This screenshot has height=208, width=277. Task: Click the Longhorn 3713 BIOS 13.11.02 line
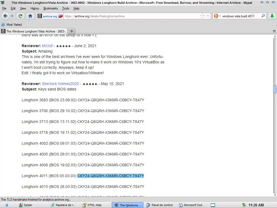[x=83, y=122]
